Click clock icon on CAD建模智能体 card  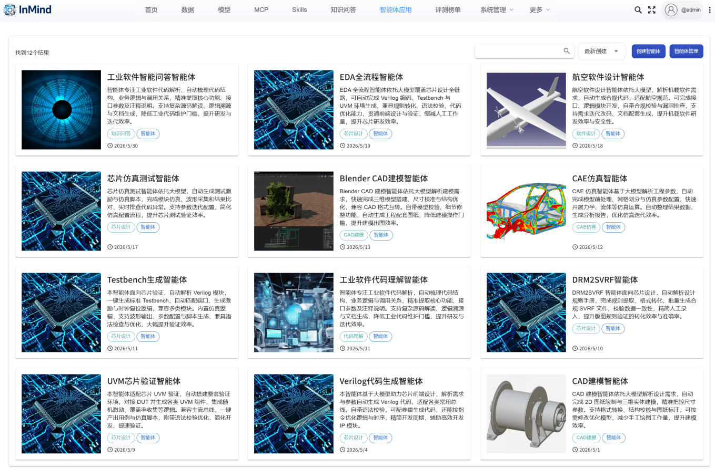575,450
